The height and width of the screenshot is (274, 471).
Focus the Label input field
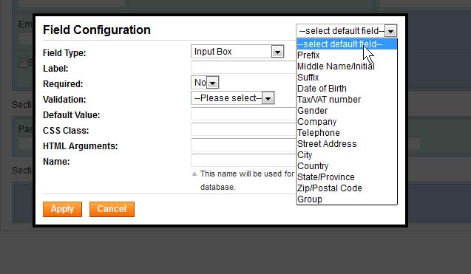243,67
